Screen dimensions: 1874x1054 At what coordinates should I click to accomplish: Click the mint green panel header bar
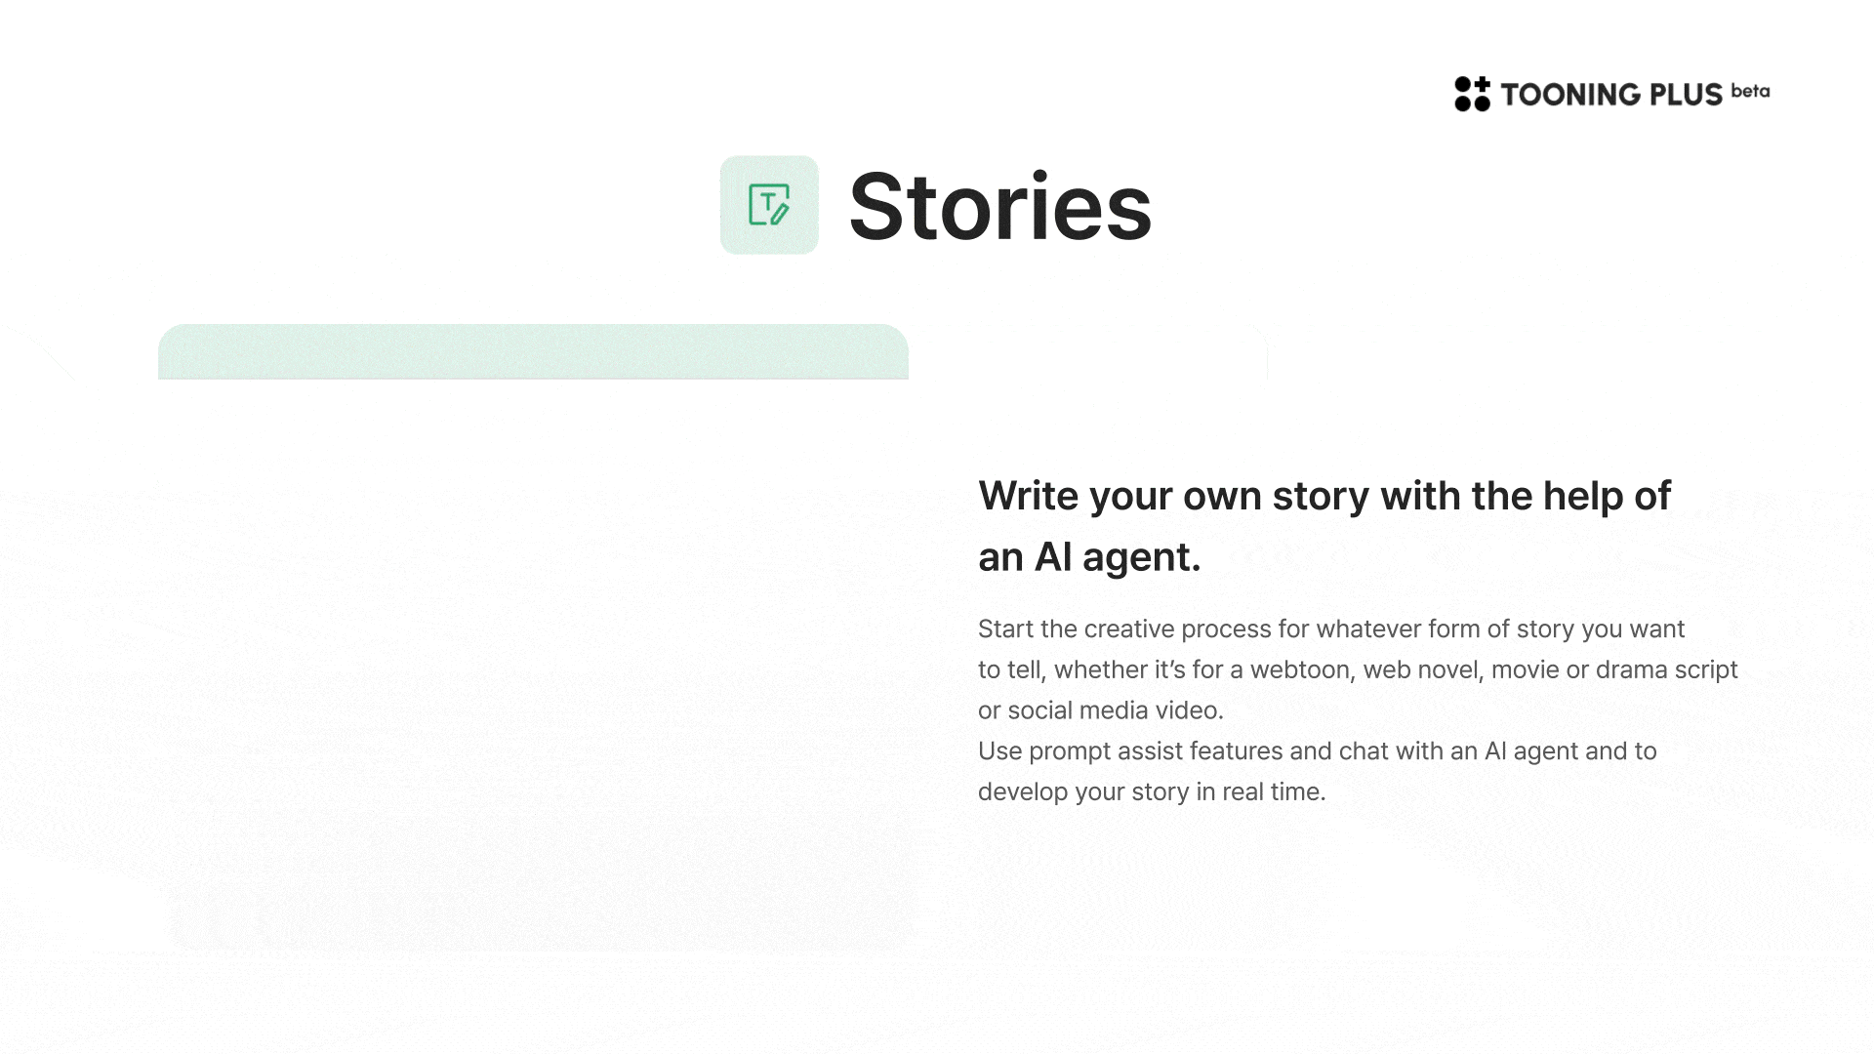click(533, 351)
